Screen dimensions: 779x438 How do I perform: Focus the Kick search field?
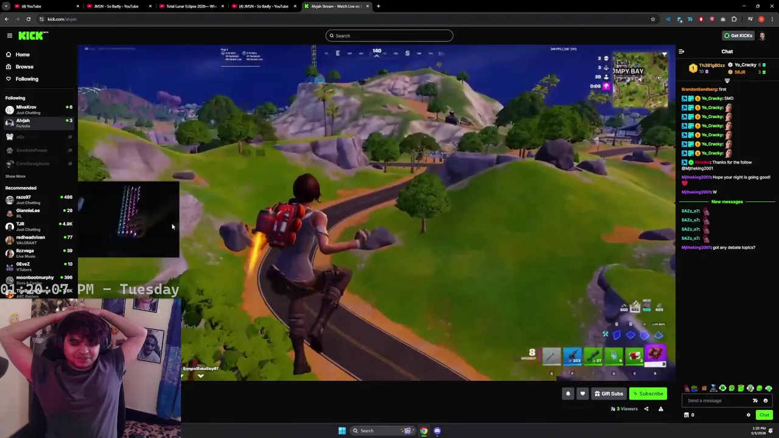click(389, 35)
